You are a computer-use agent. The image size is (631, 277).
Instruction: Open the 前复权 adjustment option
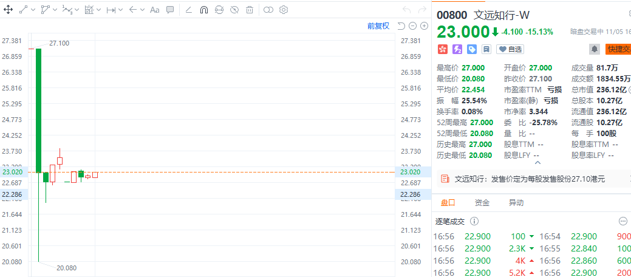(x=378, y=26)
